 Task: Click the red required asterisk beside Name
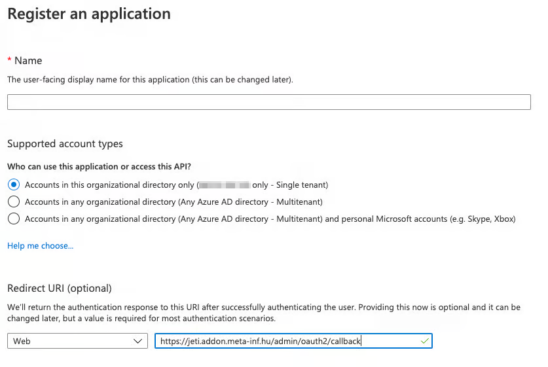click(9, 60)
